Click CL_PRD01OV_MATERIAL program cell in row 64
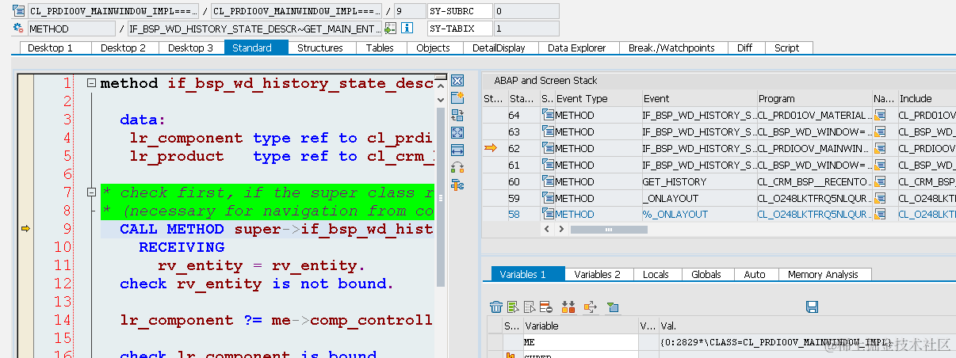The height and width of the screenshot is (358, 956). pyautogui.click(x=814, y=116)
